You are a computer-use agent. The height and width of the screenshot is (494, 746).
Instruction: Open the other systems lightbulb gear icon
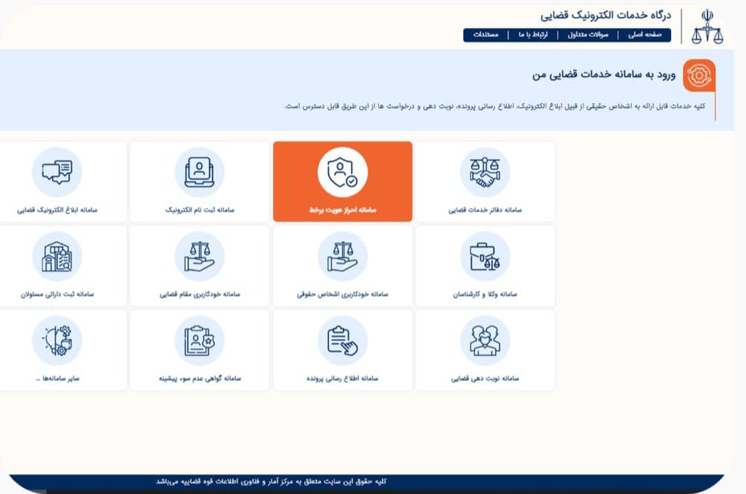tap(57, 341)
